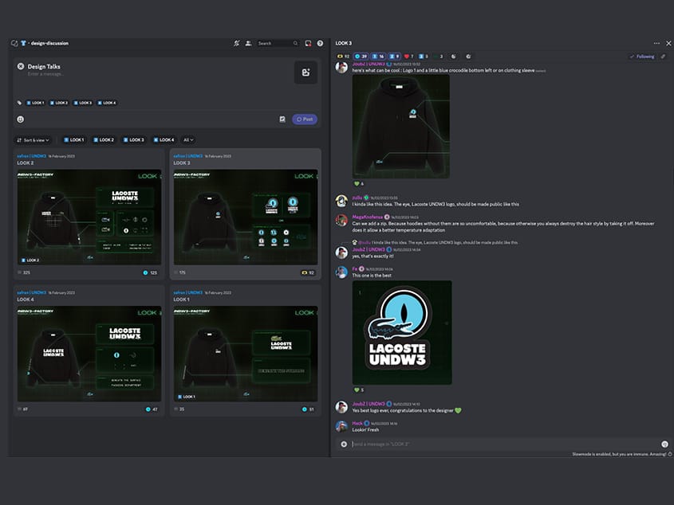This screenshot has height=505, width=674.
Task: Open the inbox icon
Action: click(x=308, y=43)
